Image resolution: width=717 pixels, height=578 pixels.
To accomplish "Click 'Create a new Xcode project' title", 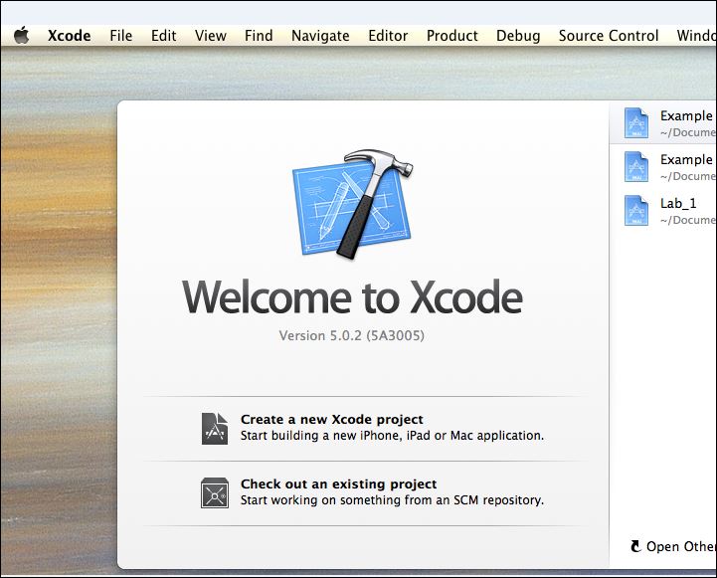I will click(x=331, y=420).
